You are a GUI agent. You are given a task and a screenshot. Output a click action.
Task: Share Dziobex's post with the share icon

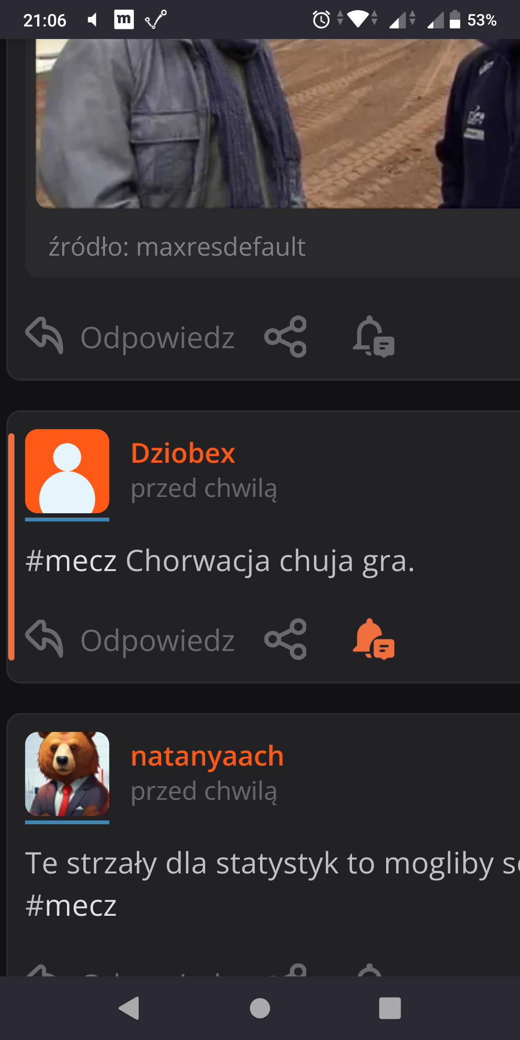point(286,639)
